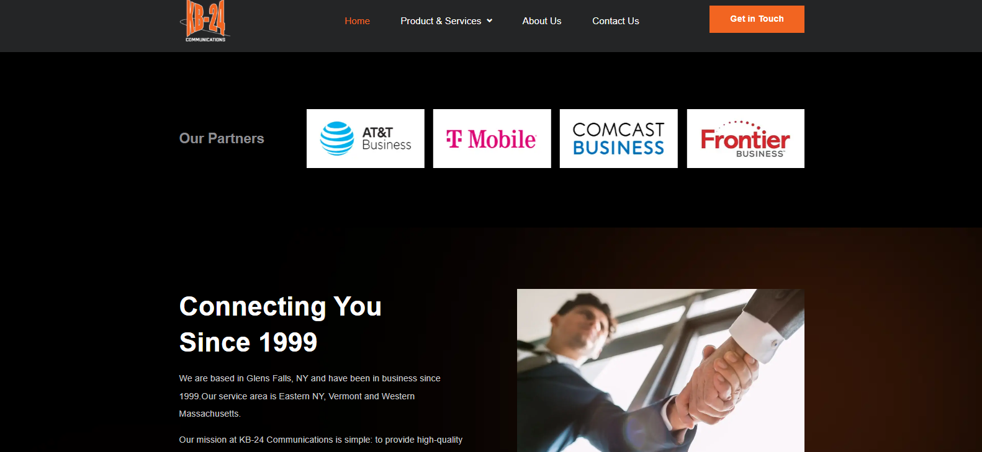
Task: Select the Frontier Business partner logo
Action: click(x=746, y=138)
